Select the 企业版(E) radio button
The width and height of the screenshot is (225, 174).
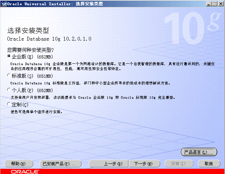click(9, 56)
